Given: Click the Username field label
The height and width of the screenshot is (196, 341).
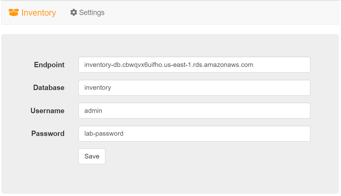Looking at the screenshot, I should point(48,111).
